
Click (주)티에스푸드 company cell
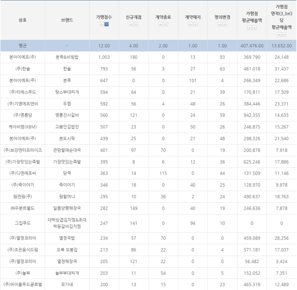pos(23,92)
